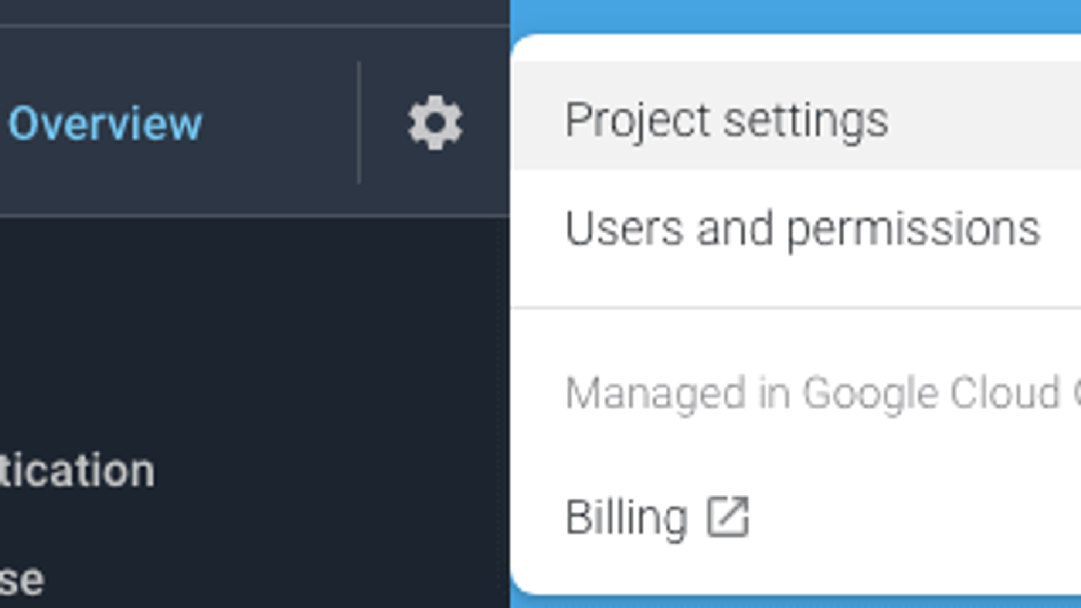Open the partially visible Authentication sidebar item

(77, 471)
